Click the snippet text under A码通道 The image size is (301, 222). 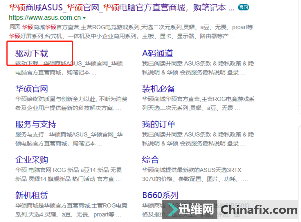pos(198,68)
